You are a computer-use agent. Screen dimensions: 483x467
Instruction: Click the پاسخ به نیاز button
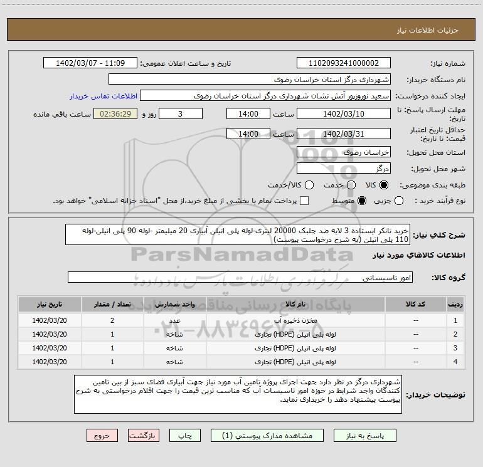click(x=364, y=436)
